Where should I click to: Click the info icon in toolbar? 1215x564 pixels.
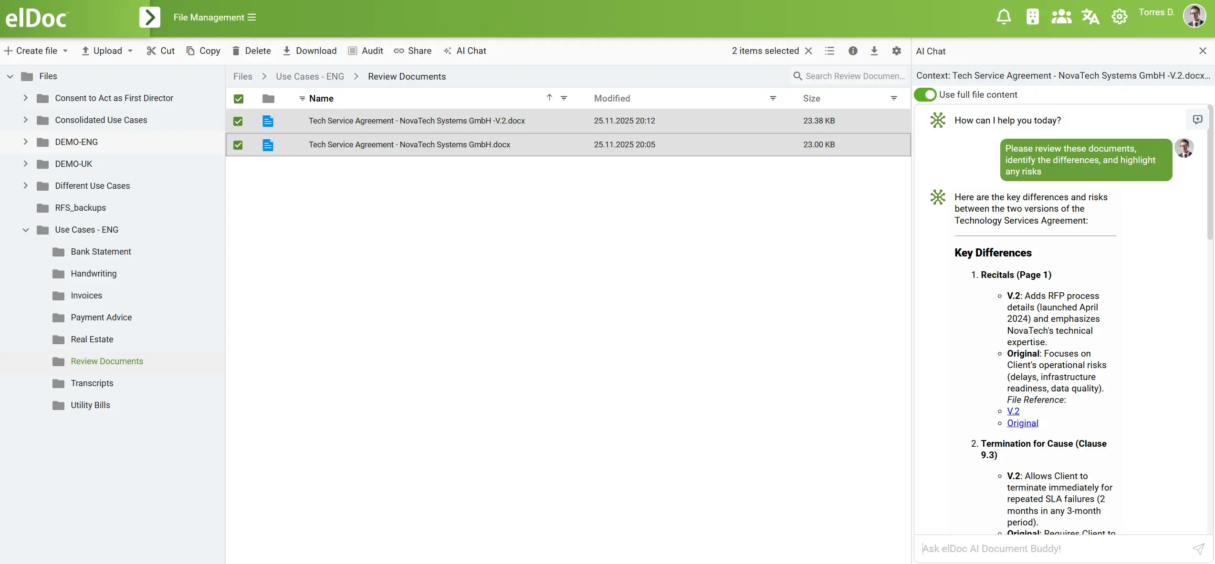click(x=853, y=51)
